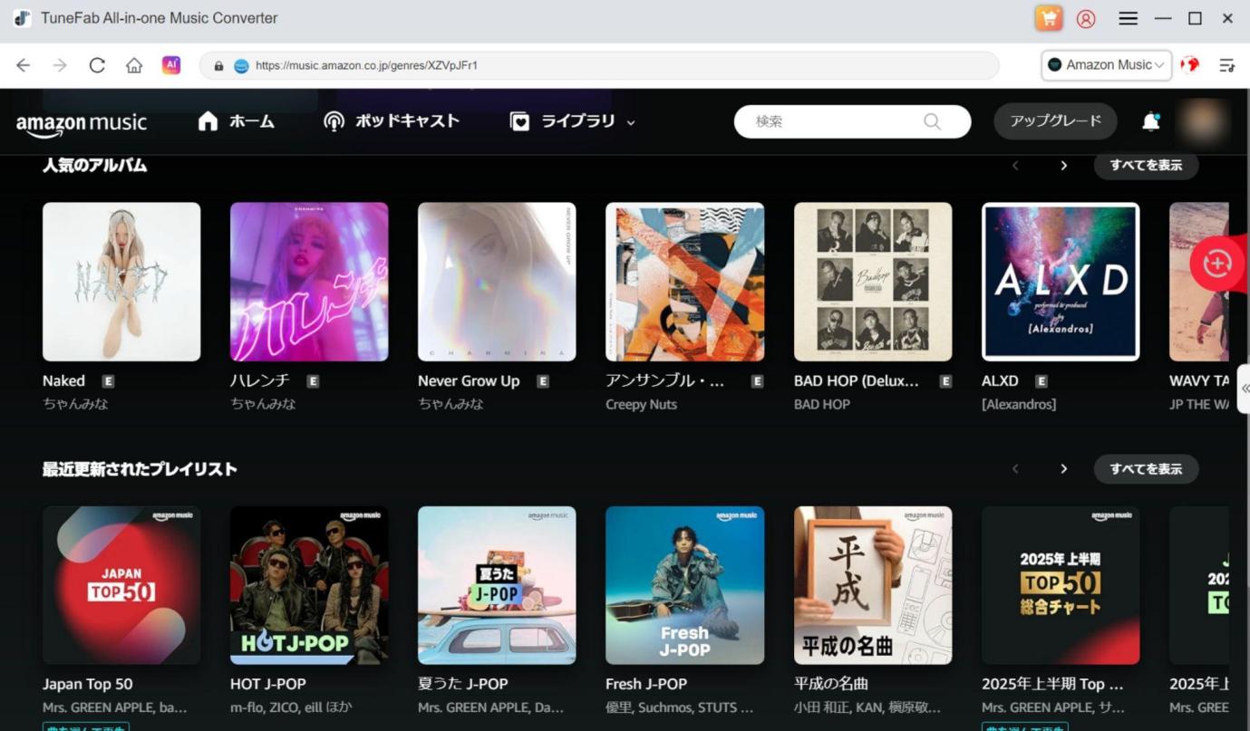The height and width of the screenshot is (731, 1250).
Task: Click the Naked album title
Action: (x=63, y=381)
